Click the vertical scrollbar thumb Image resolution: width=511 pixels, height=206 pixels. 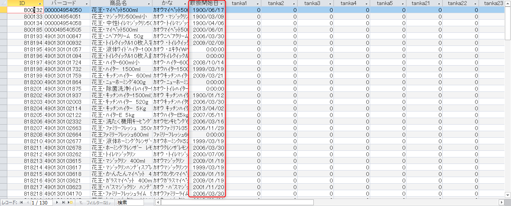click(x=508, y=23)
